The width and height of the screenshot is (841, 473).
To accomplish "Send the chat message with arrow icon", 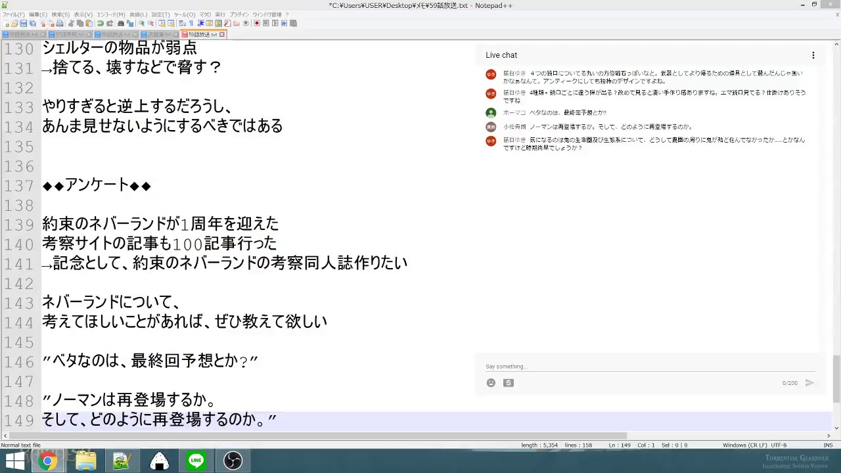I will 809,383.
